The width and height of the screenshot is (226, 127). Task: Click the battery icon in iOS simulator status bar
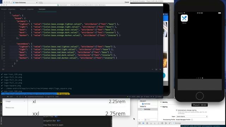(x=219, y=13)
